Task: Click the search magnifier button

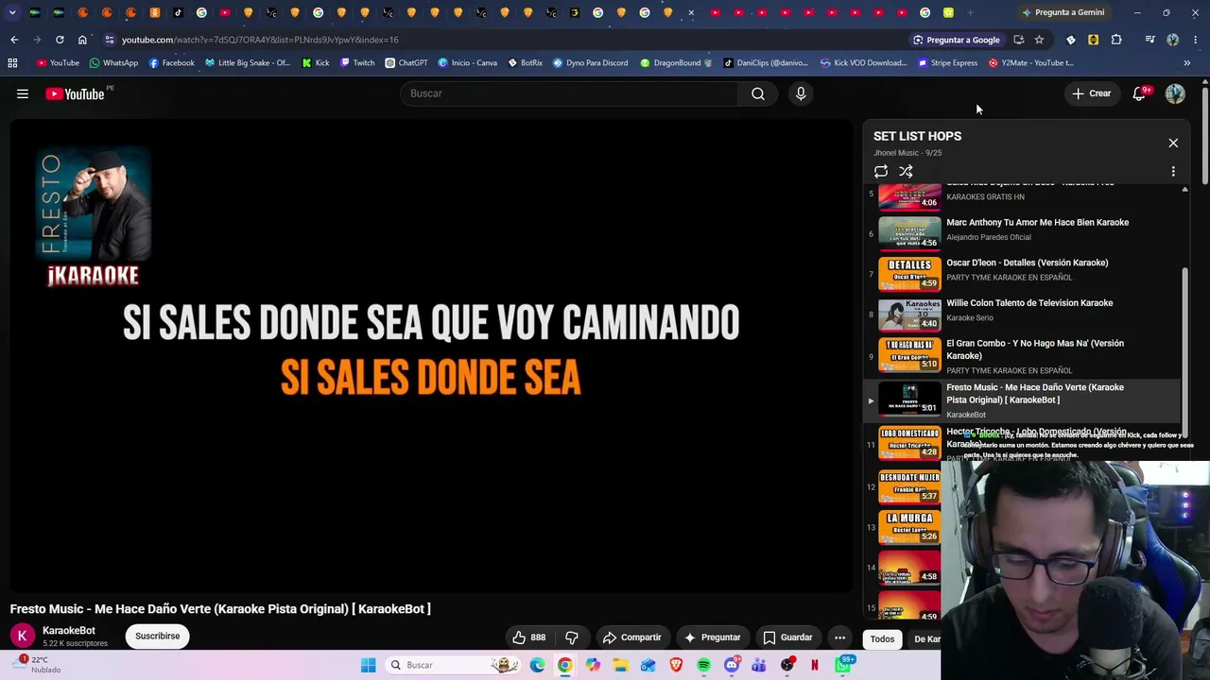Action: (x=758, y=93)
